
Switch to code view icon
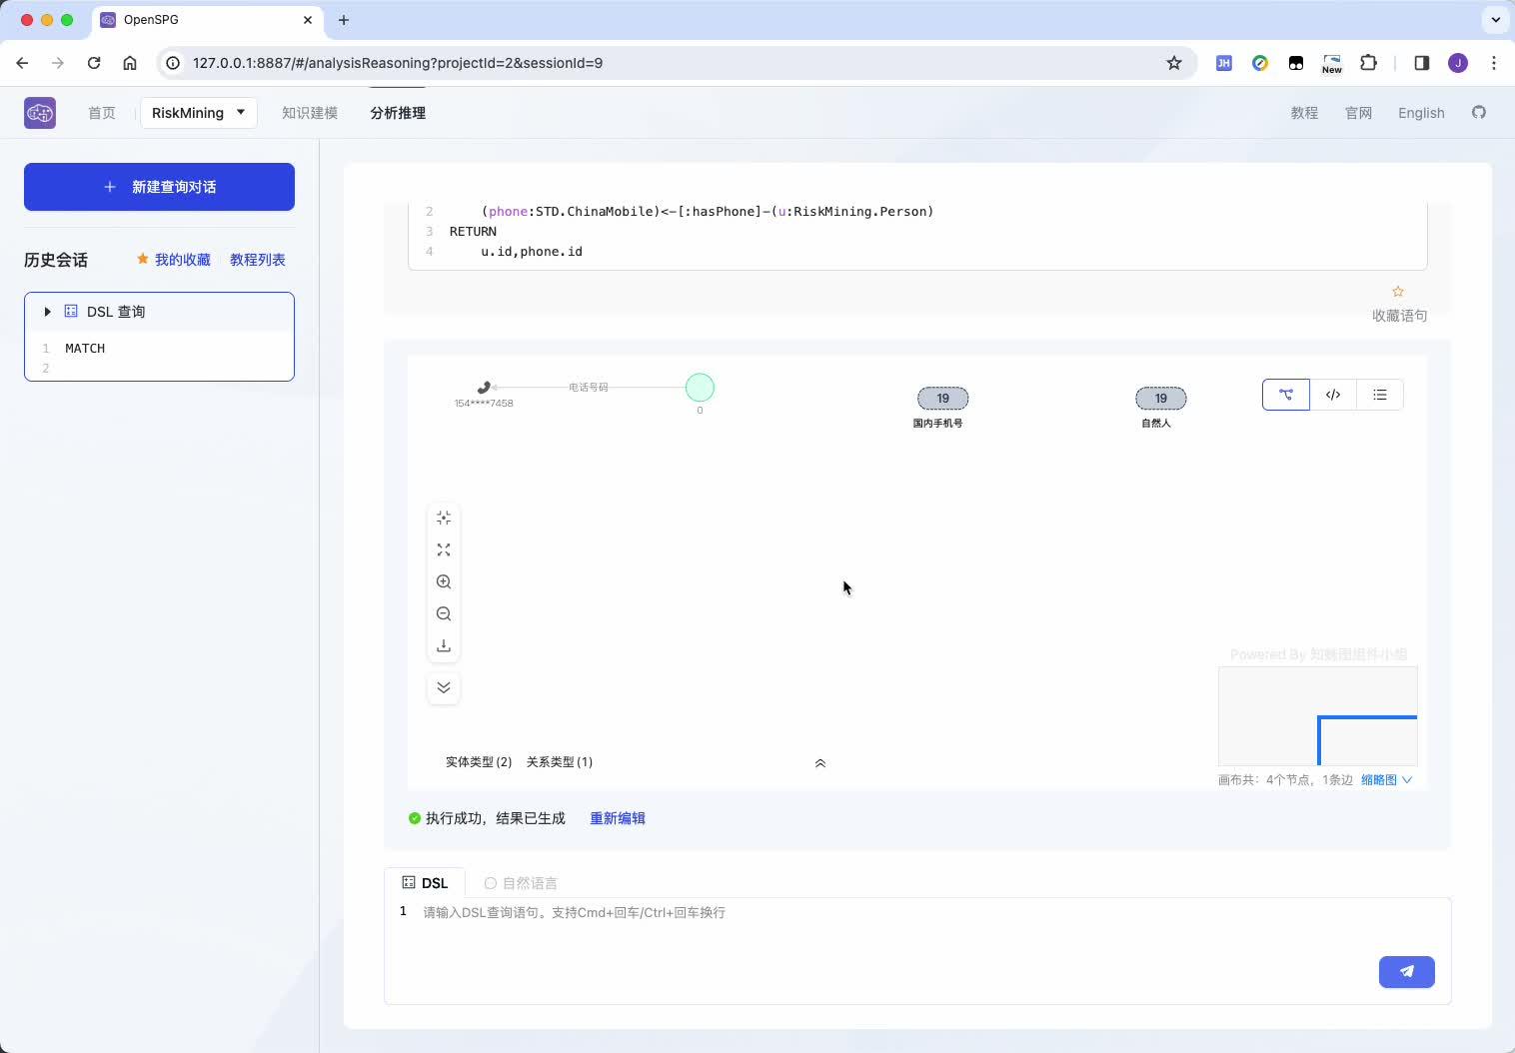coord(1333,395)
